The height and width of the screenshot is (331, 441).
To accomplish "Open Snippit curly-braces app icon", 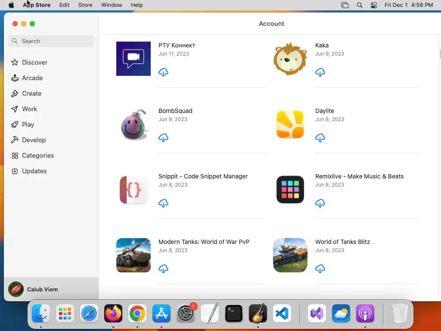I will tap(134, 190).
